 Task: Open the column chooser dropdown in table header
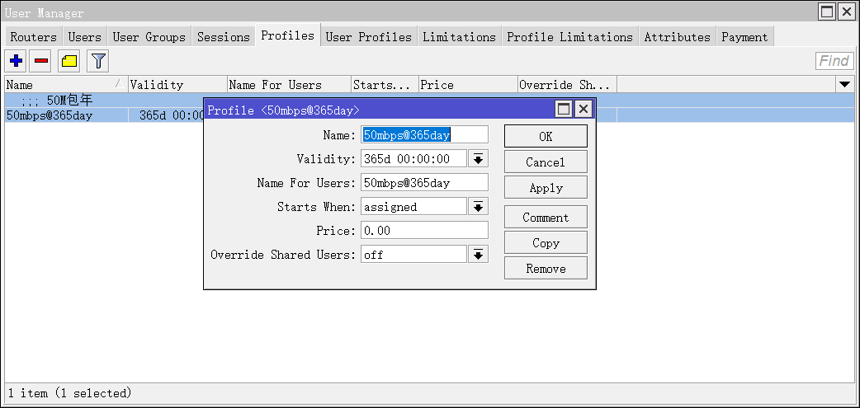[844, 85]
